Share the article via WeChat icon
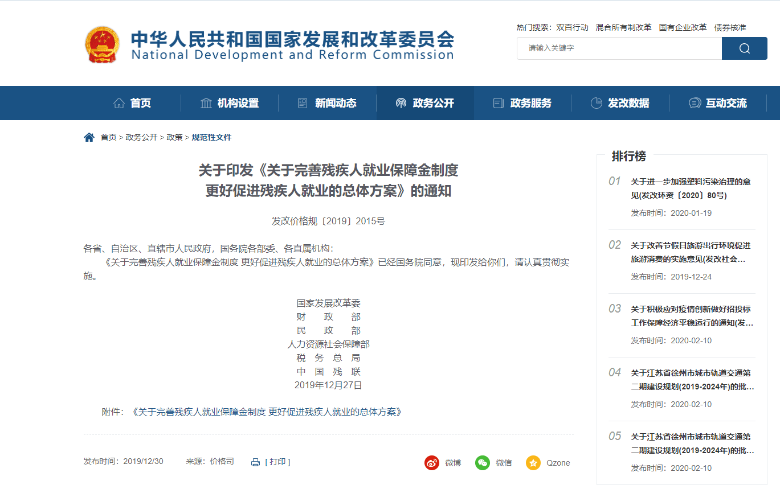 coord(483,463)
